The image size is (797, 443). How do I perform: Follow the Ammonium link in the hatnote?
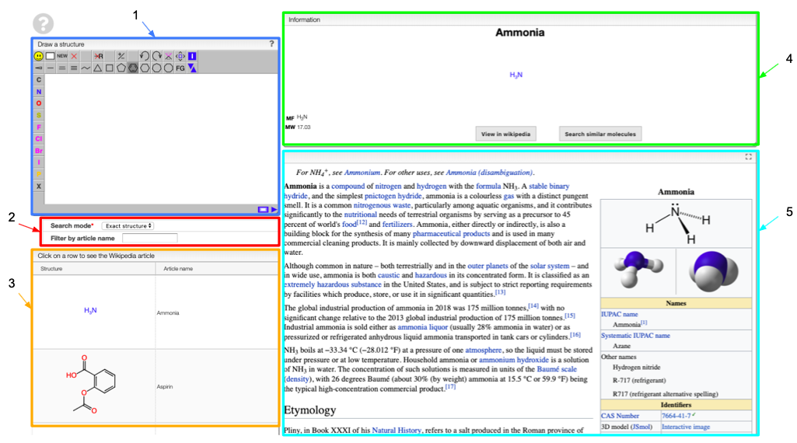[x=362, y=173]
